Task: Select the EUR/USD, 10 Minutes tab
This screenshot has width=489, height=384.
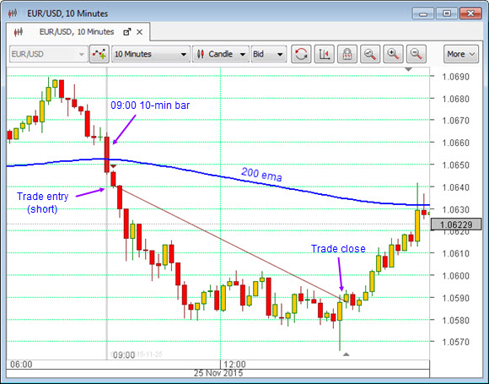Action: (x=78, y=32)
